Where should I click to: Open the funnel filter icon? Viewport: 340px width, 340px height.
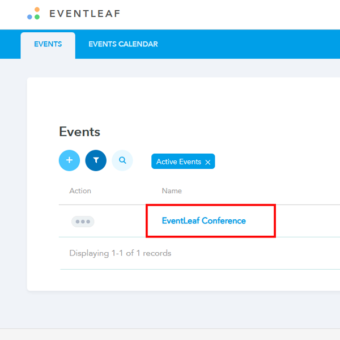(x=96, y=160)
